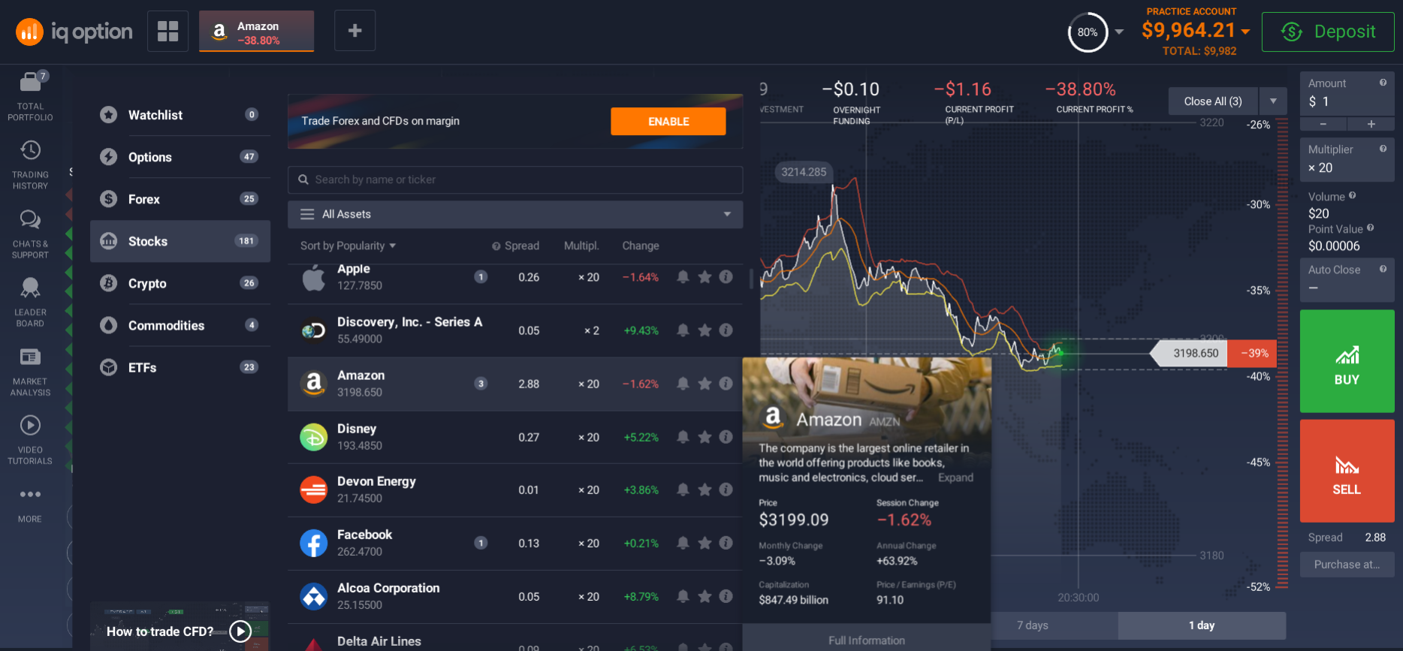Image resolution: width=1403 pixels, height=651 pixels.
Task: Click the Purchase at... button
Action: [x=1347, y=565]
